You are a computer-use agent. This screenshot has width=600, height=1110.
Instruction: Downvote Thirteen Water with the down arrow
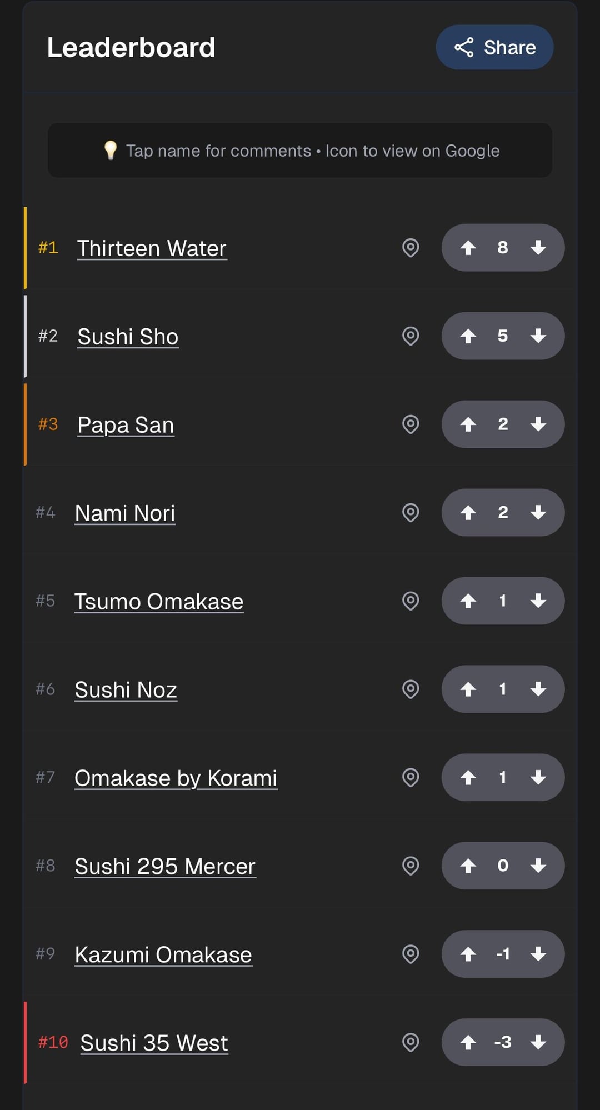click(538, 248)
